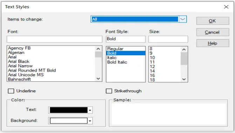Select Arial Black in the font list
The width and height of the screenshot is (235, 133).
[x=19, y=61]
